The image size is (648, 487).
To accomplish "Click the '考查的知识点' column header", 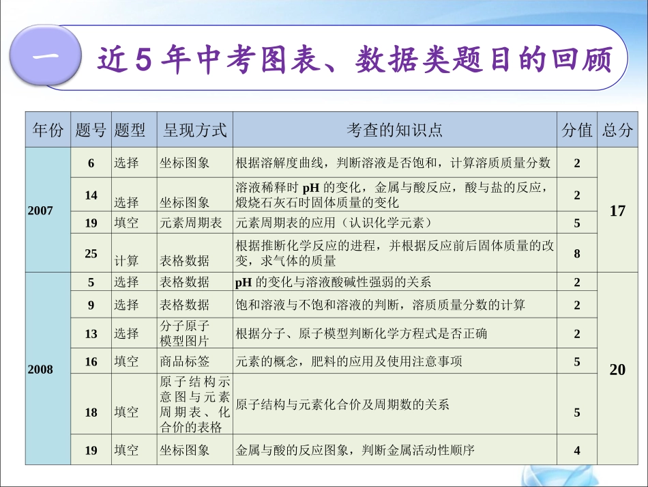I will click(395, 130).
